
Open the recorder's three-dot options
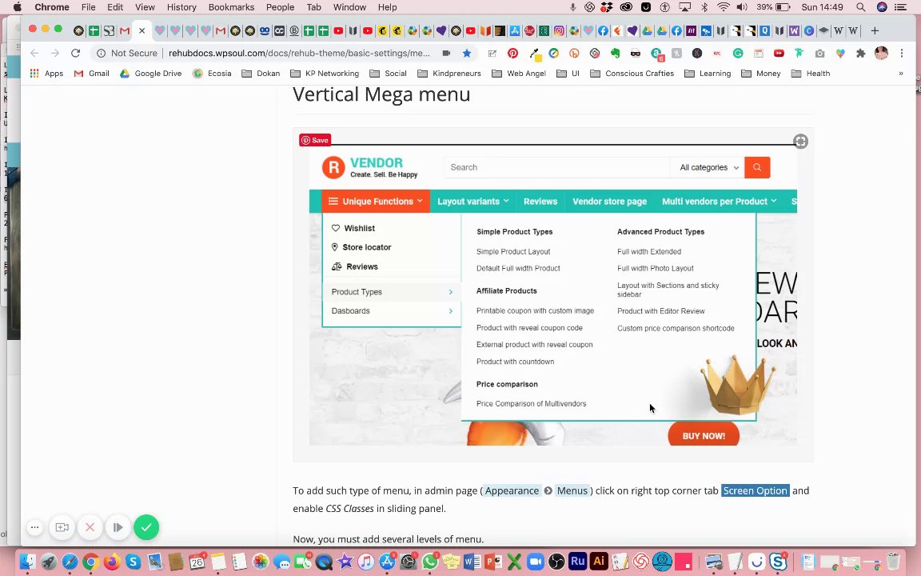34,527
